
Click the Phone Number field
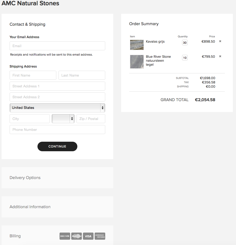(x=57, y=130)
